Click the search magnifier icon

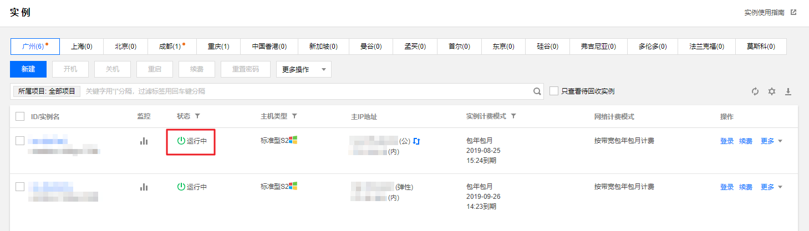pyautogui.click(x=537, y=91)
